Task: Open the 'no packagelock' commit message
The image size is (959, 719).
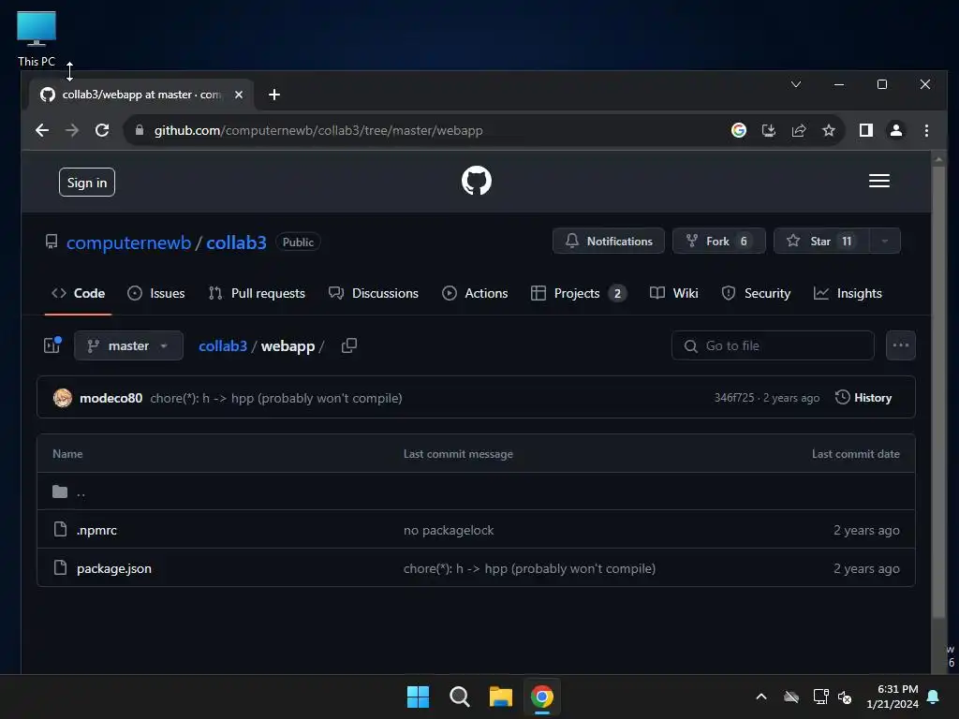Action: coord(449,530)
